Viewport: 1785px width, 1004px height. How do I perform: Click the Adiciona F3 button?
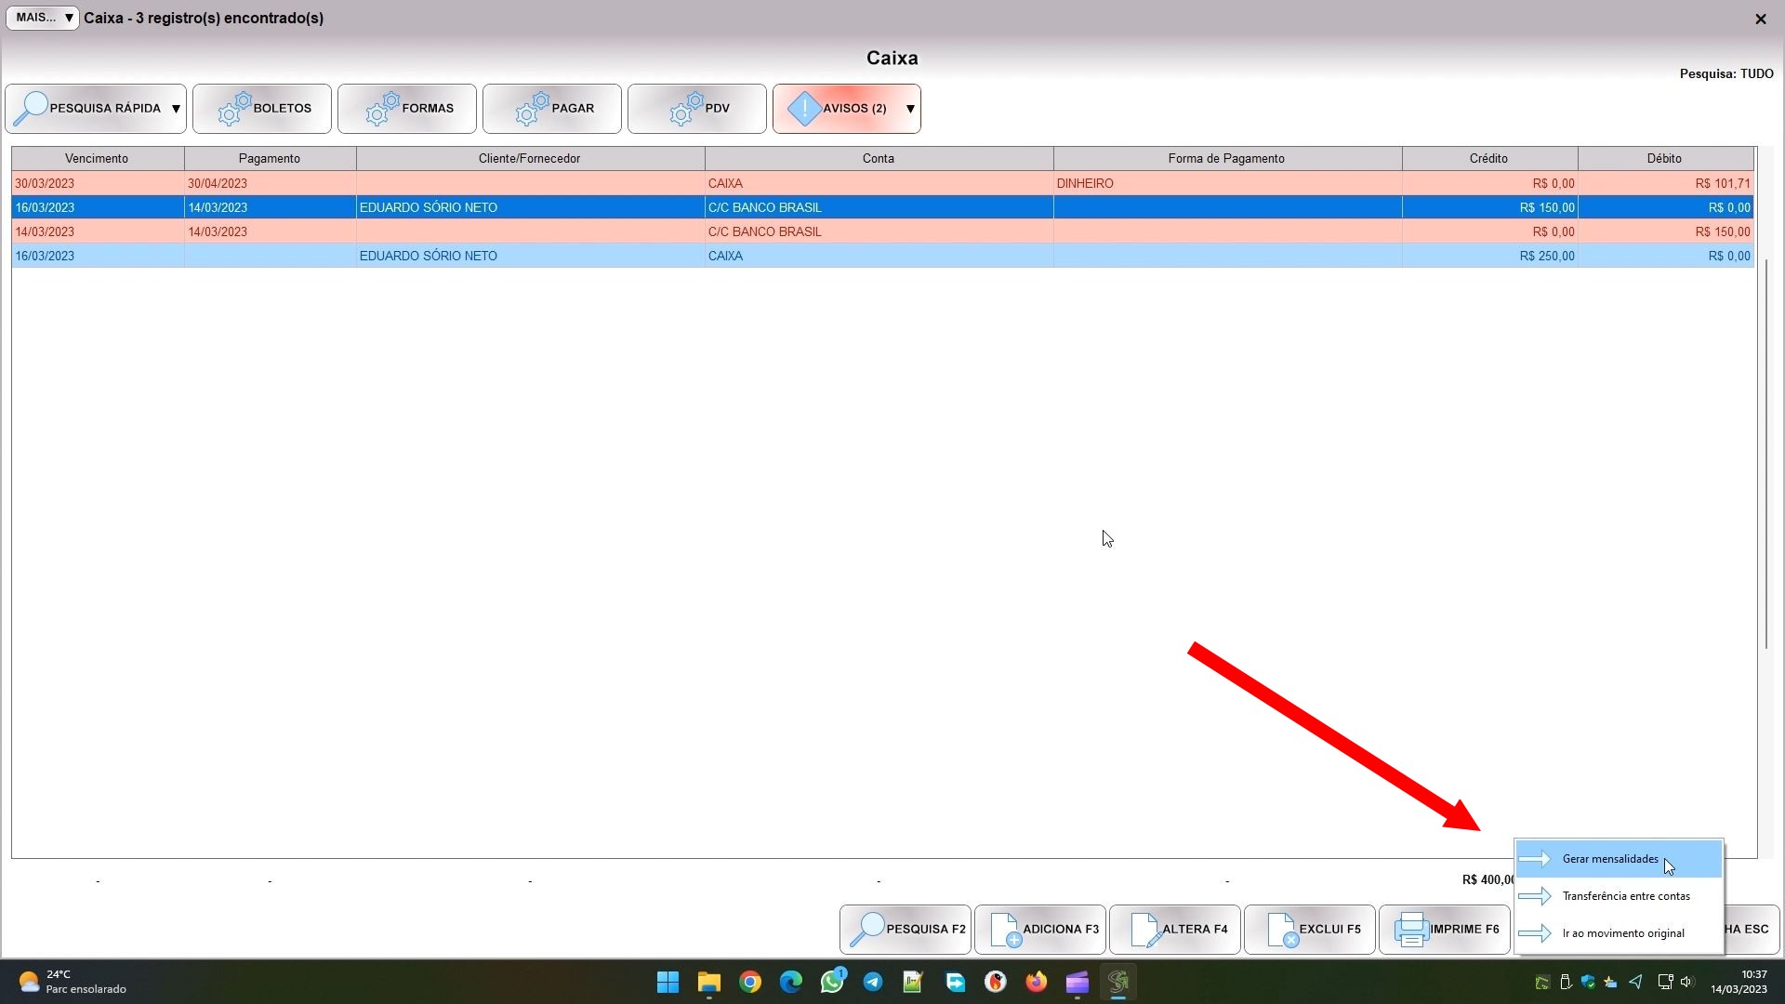tap(1040, 929)
